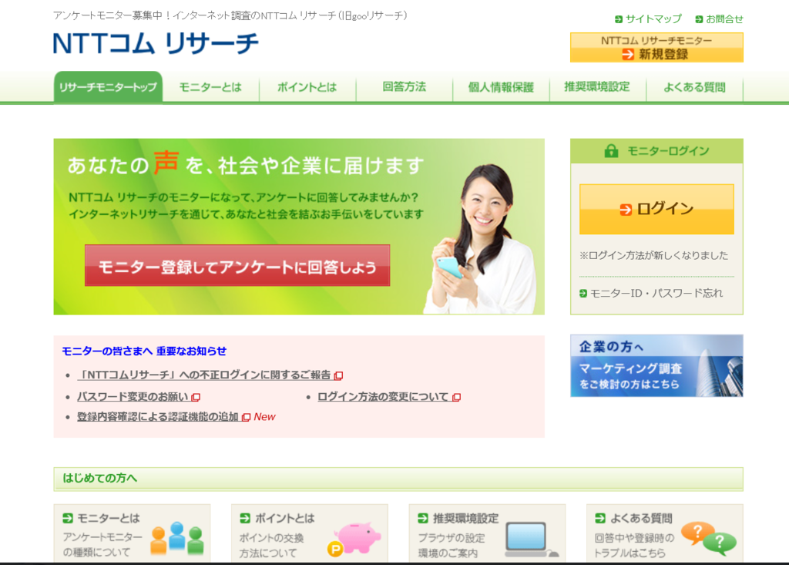Open the モニターID・パスワード忘れ link
The image size is (789, 565).
tap(656, 293)
